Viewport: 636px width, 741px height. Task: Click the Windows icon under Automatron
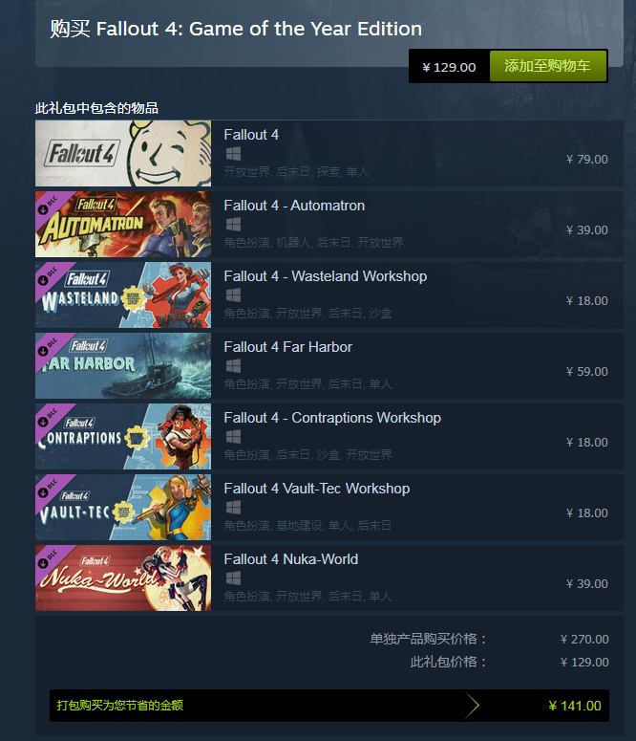click(233, 225)
